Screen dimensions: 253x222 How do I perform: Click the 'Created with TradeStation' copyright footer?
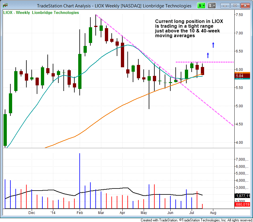(x=196, y=220)
